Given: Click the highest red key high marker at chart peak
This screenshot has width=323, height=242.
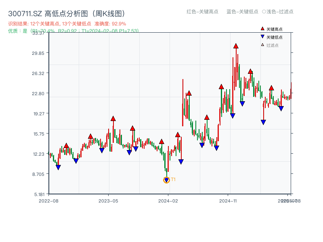Looking at the screenshot, I should click(236, 46).
